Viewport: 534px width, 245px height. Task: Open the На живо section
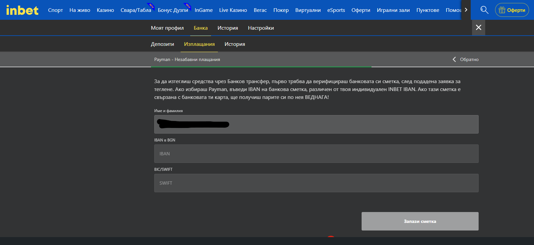pos(80,10)
